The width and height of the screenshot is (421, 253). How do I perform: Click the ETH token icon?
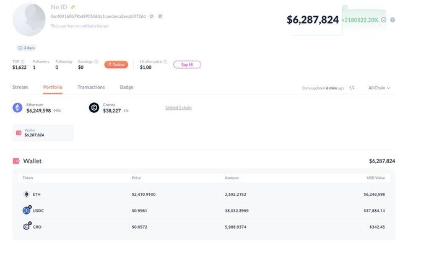tap(26, 194)
